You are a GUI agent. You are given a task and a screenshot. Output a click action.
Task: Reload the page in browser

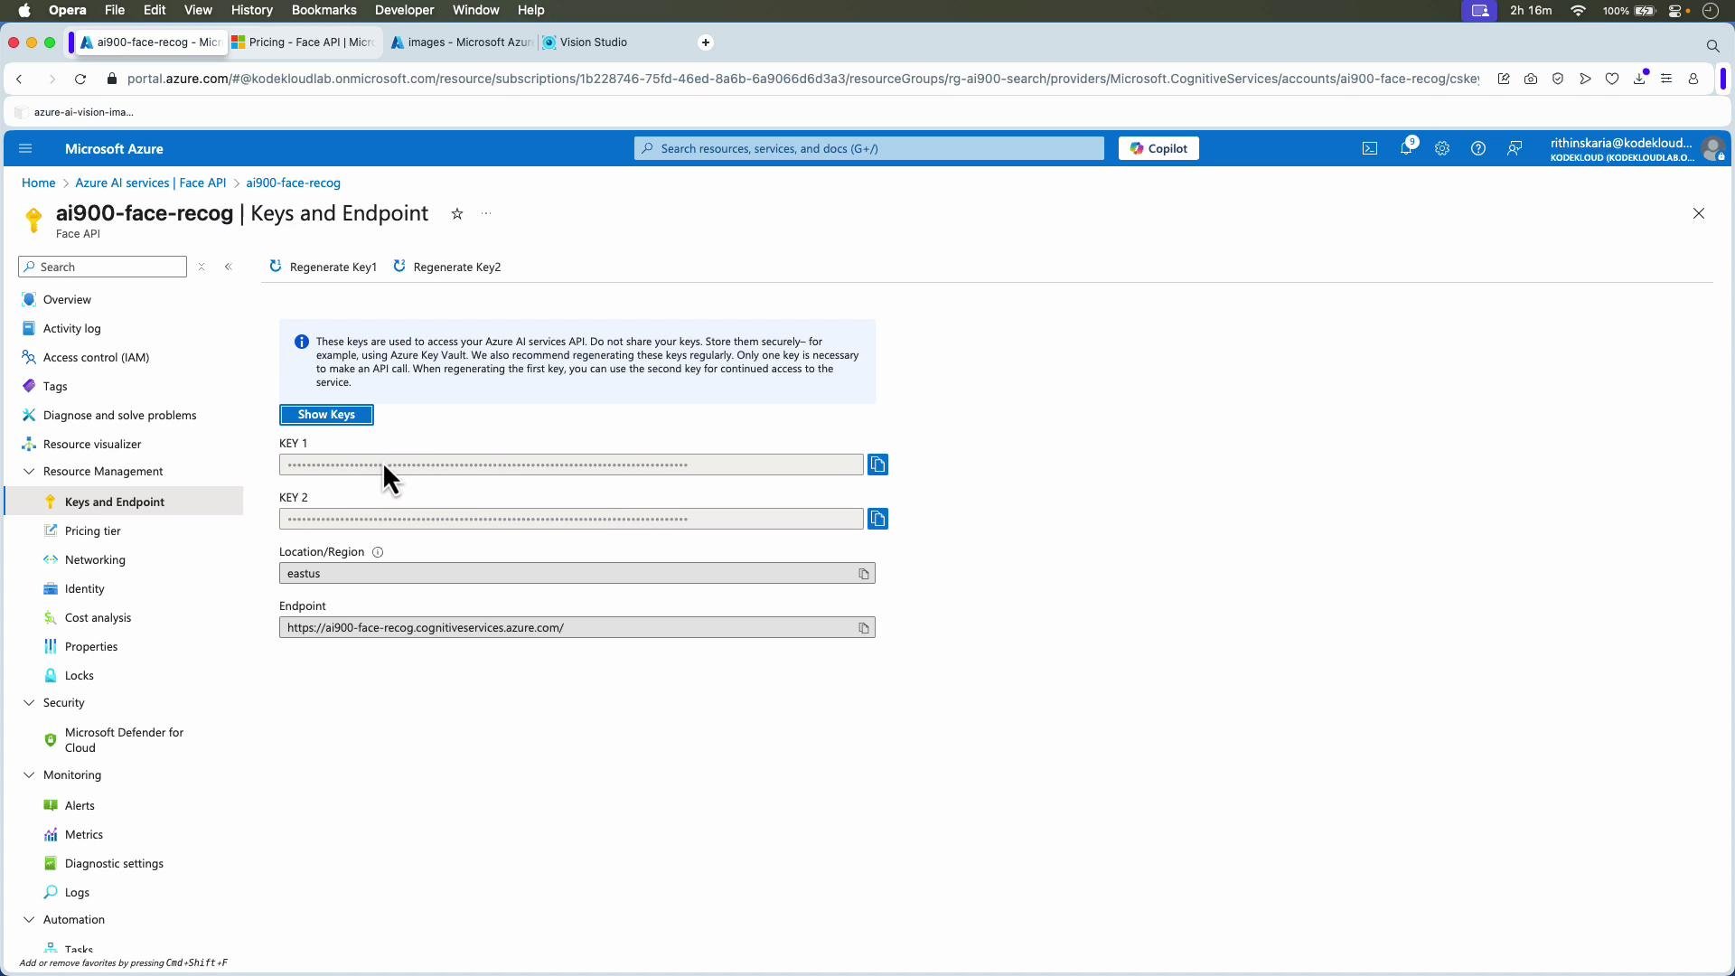[x=80, y=80]
